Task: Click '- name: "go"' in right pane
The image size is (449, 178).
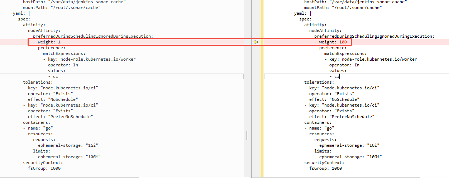Action: coord(319,128)
